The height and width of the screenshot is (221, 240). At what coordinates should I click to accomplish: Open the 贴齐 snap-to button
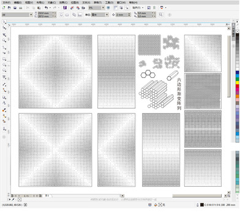click(138, 8)
